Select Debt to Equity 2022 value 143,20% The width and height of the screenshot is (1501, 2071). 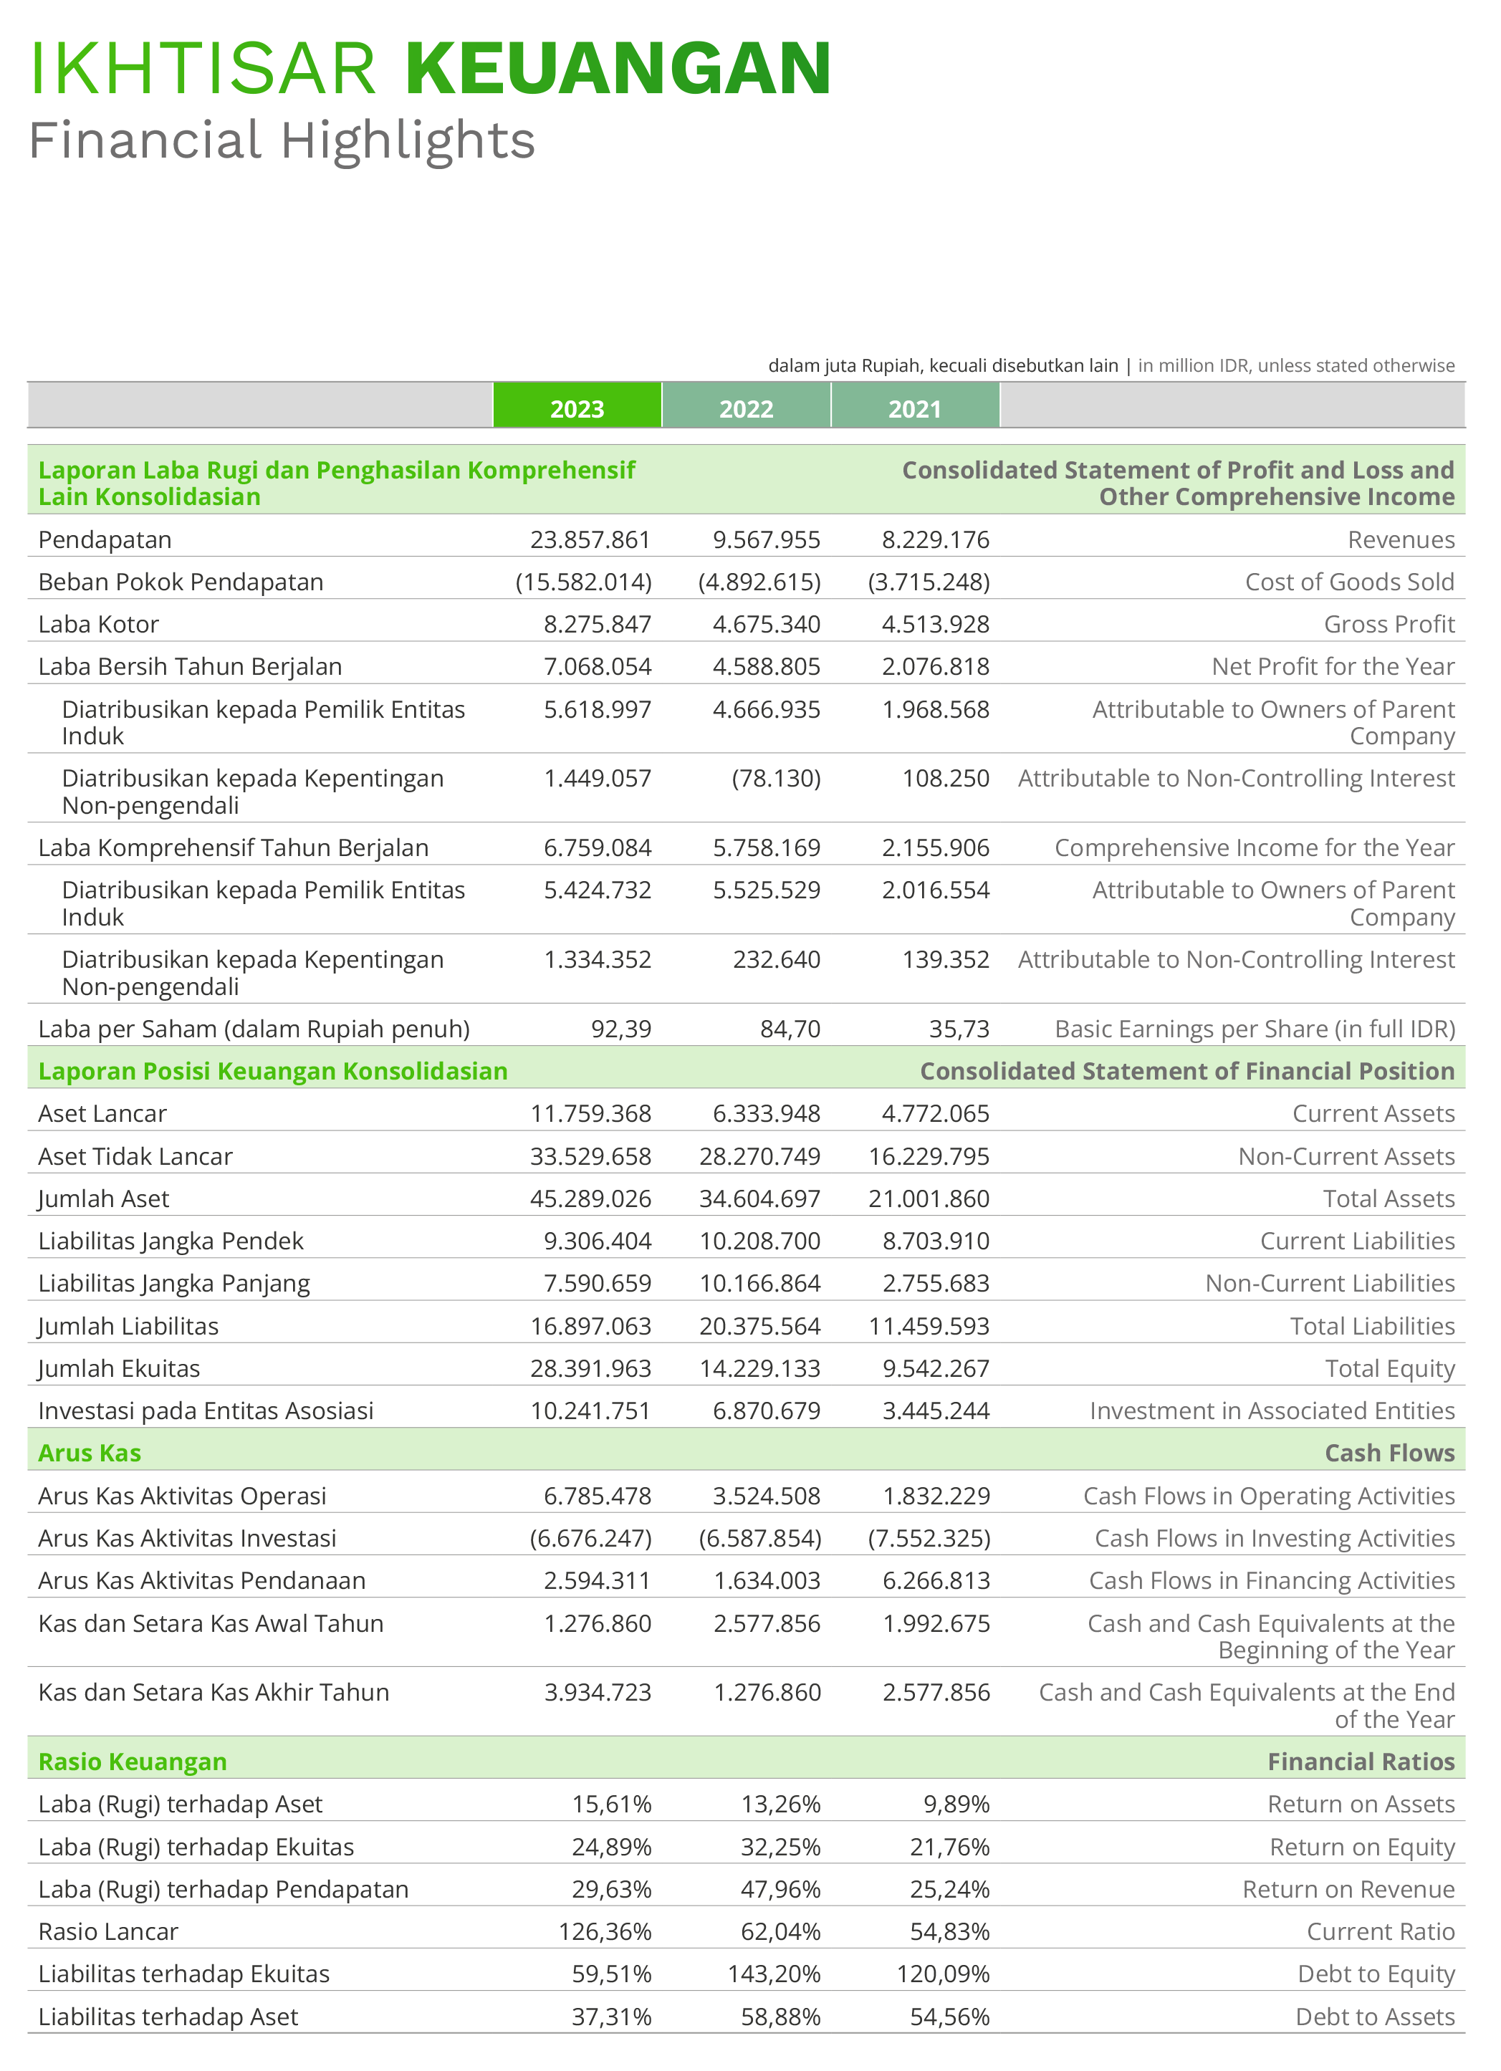coord(775,1974)
